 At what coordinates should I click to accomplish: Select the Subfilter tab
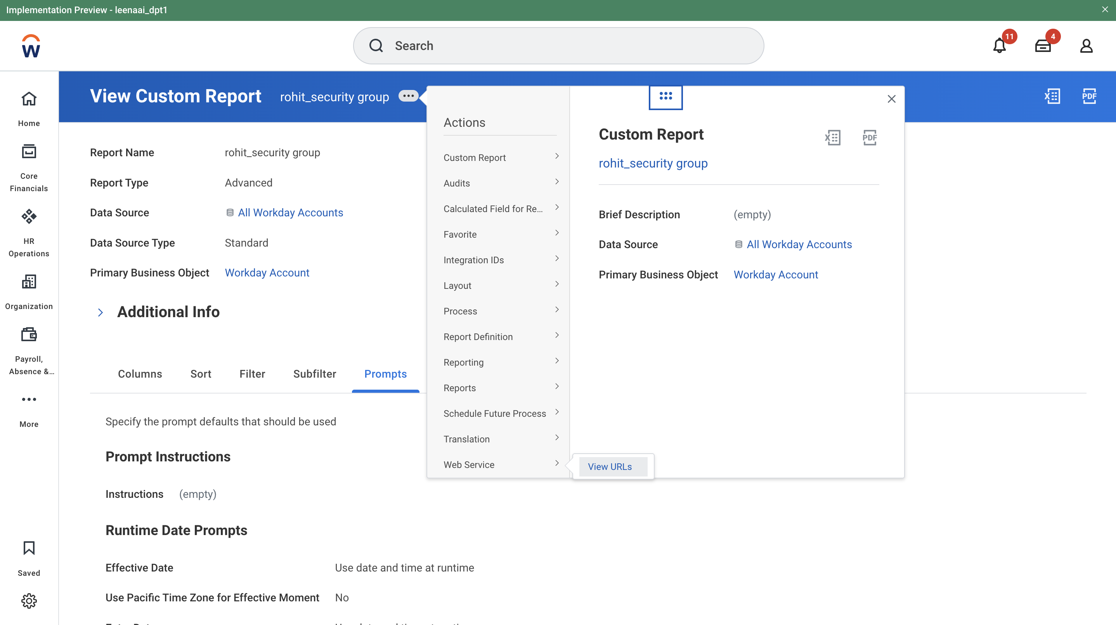click(315, 374)
